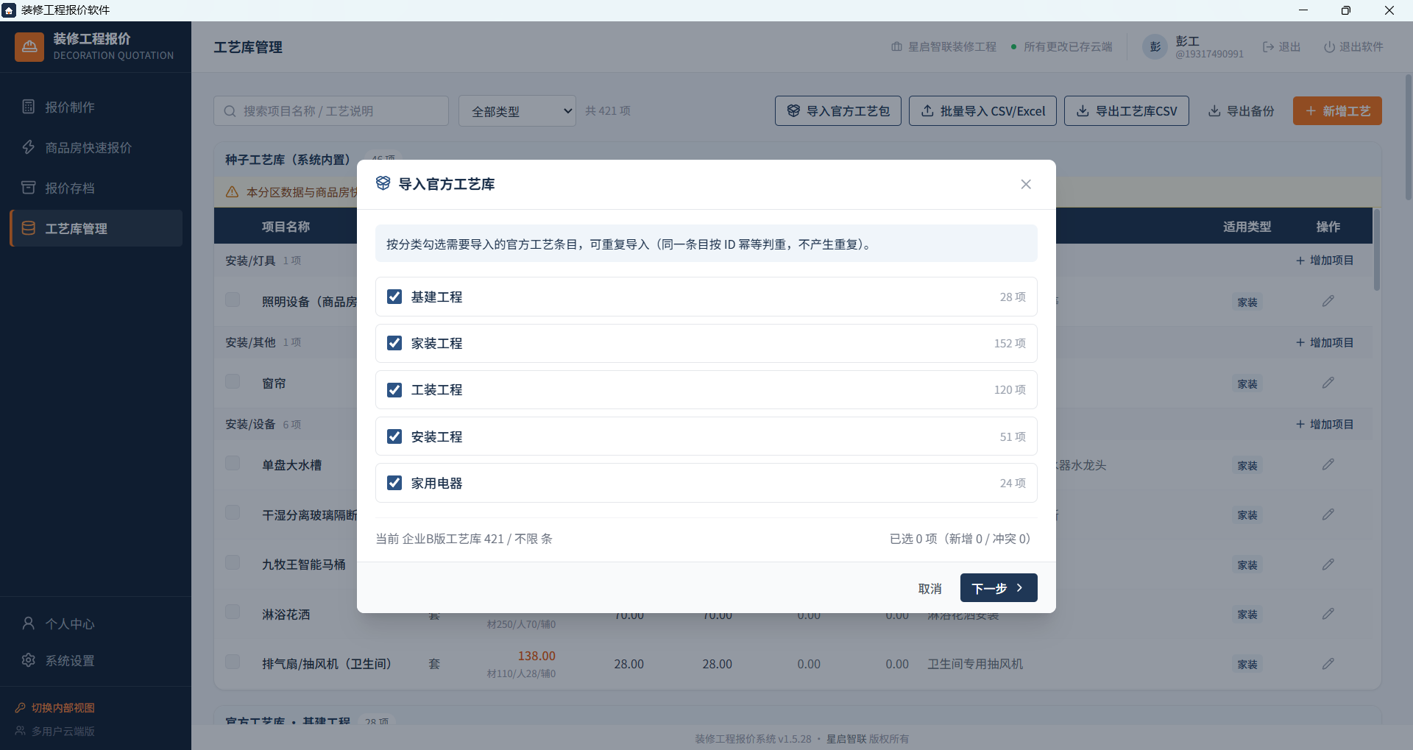Screen dimensions: 1413x750
Task: Click the 星启智联装修工程 company label
Action: tap(943, 47)
